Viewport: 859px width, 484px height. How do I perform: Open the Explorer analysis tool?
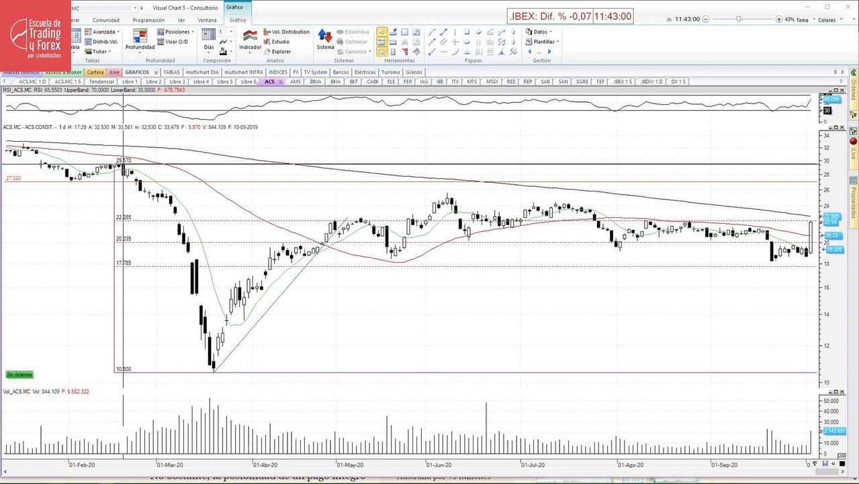[277, 51]
